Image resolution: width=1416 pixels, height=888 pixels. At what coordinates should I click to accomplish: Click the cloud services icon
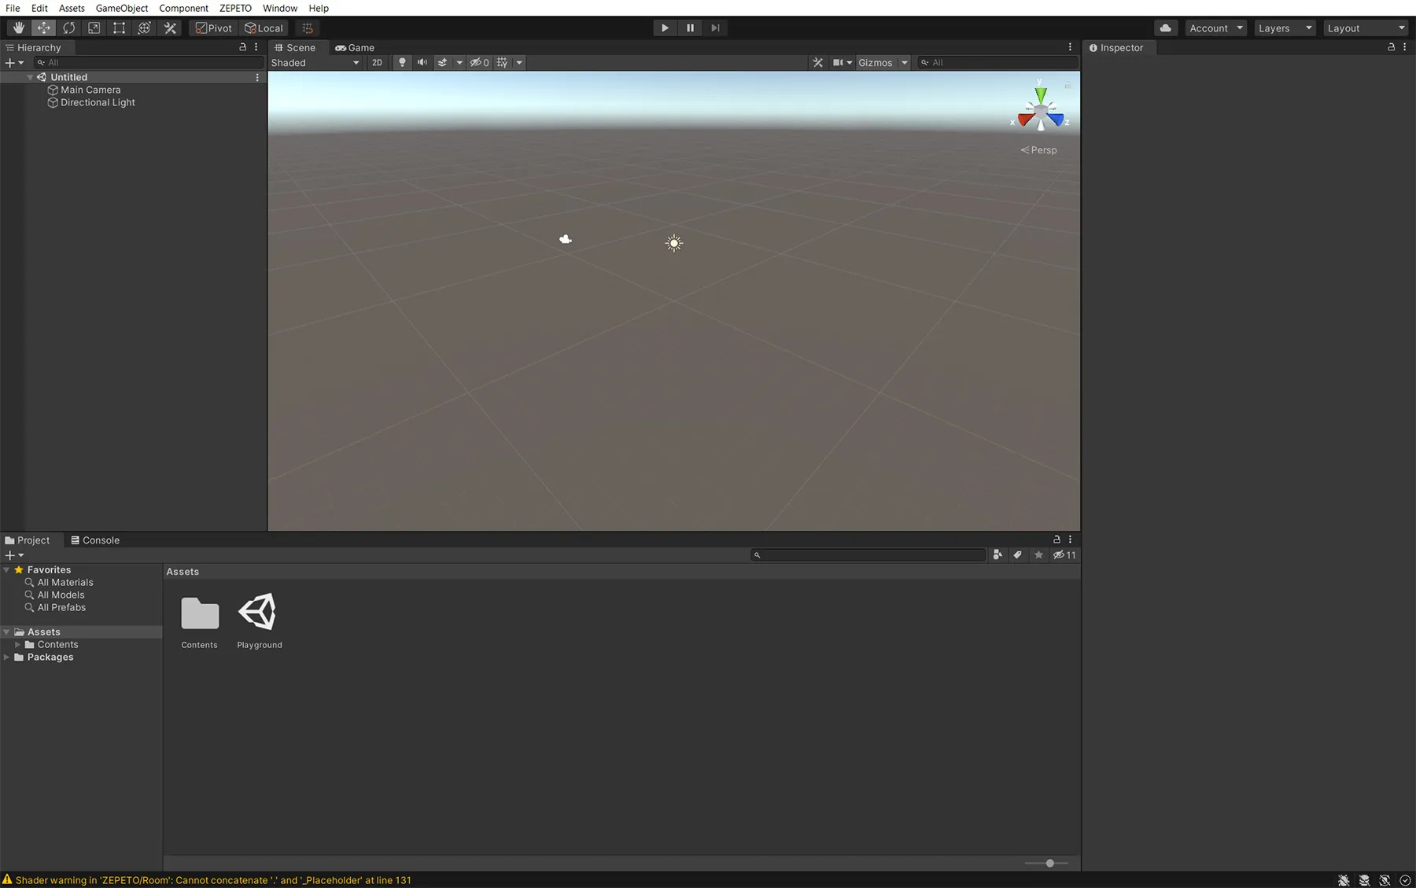click(x=1165, y=28)
